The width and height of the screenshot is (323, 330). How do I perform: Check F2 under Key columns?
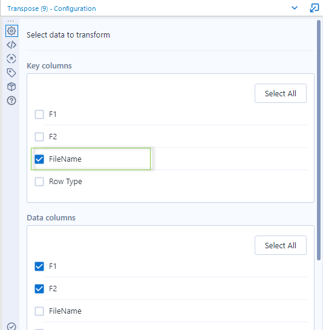coord(39,137)
